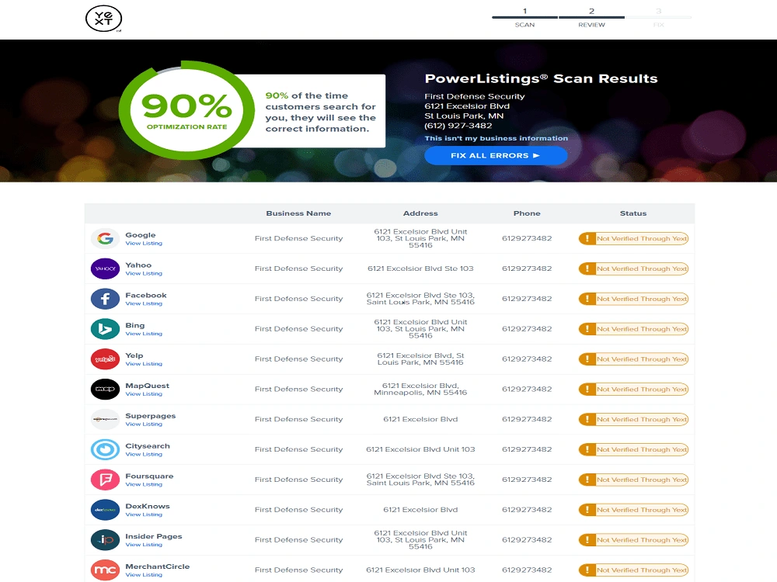Click the warning icon in Yahoo status
The image size is (777, 582).
tap(587, 268)
